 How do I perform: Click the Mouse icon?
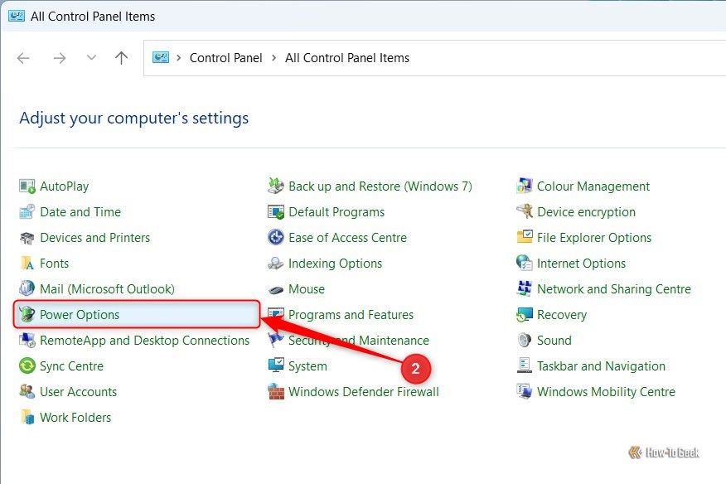[276, 289]
